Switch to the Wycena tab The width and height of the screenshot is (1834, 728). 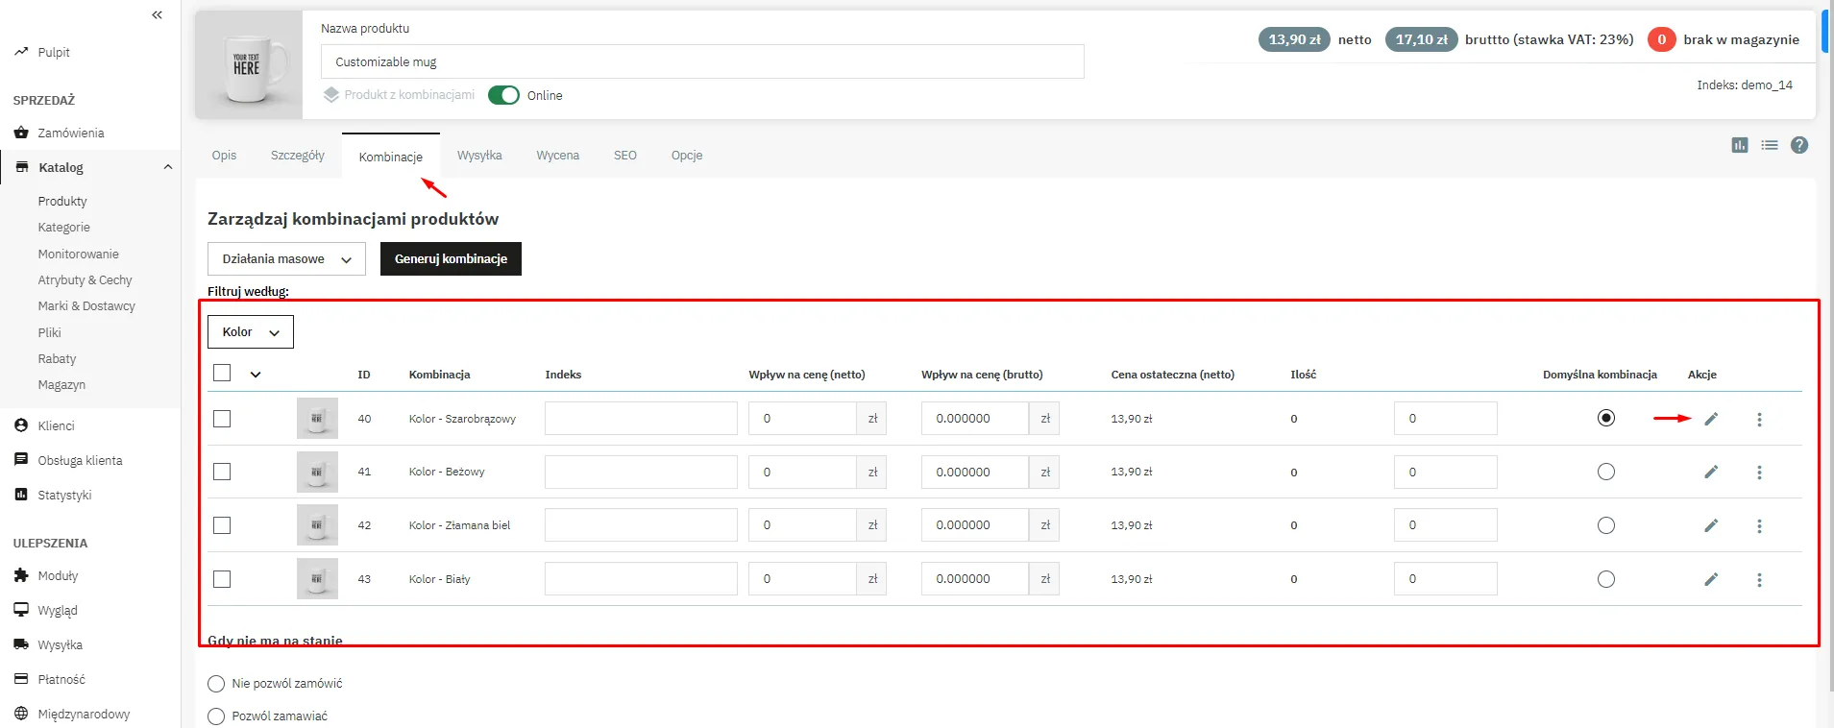557,156
